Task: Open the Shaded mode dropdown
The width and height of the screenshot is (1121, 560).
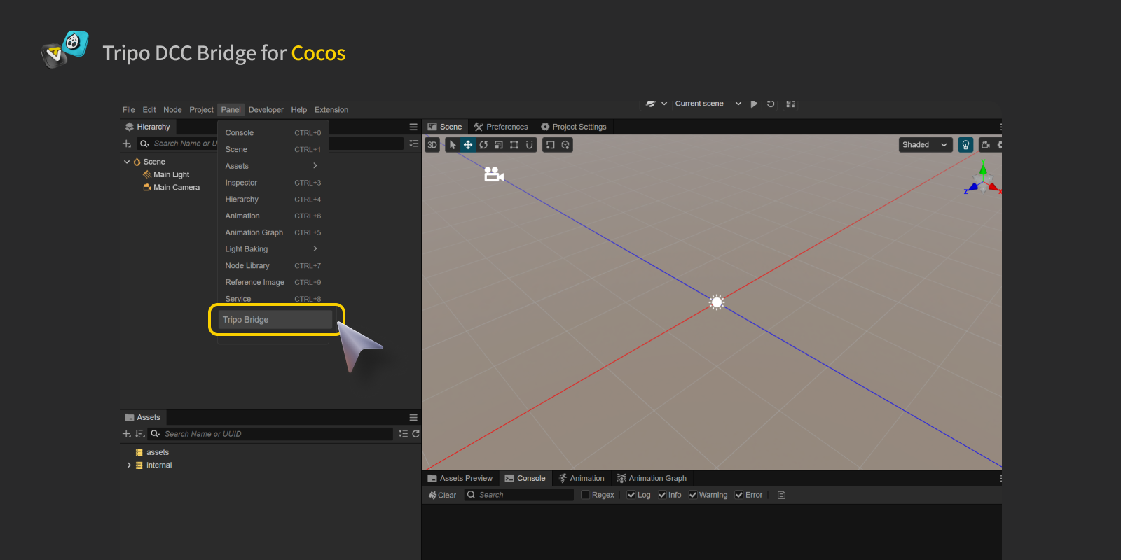Action: [925, 145]
